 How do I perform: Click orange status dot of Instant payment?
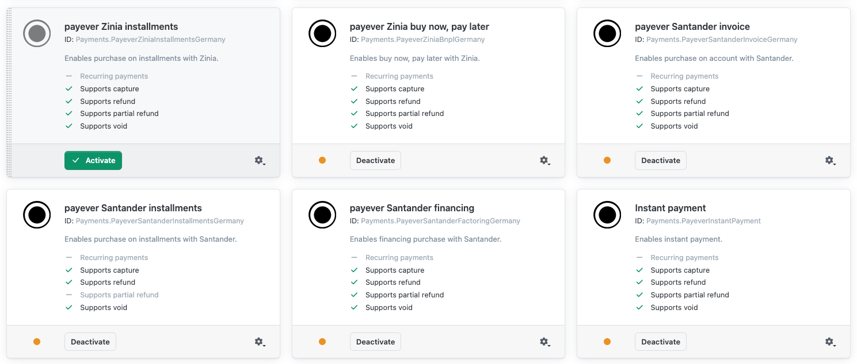[607, 342]
